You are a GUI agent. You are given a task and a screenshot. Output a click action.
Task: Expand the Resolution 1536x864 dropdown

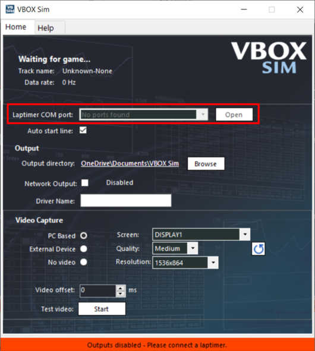[213, 263]
